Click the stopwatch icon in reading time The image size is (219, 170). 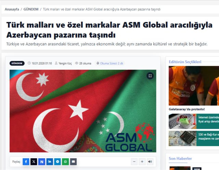click(98, 63)
